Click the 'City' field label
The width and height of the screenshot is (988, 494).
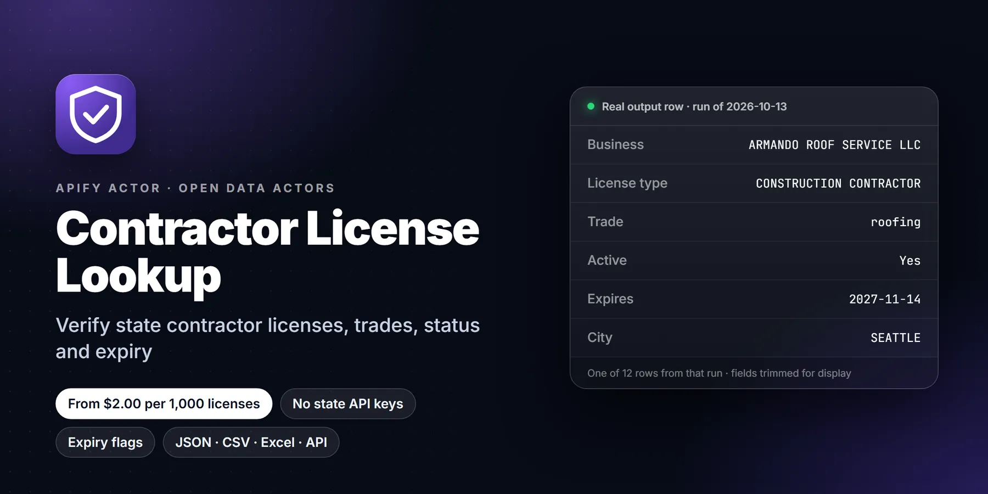click(x=599, y=338)
